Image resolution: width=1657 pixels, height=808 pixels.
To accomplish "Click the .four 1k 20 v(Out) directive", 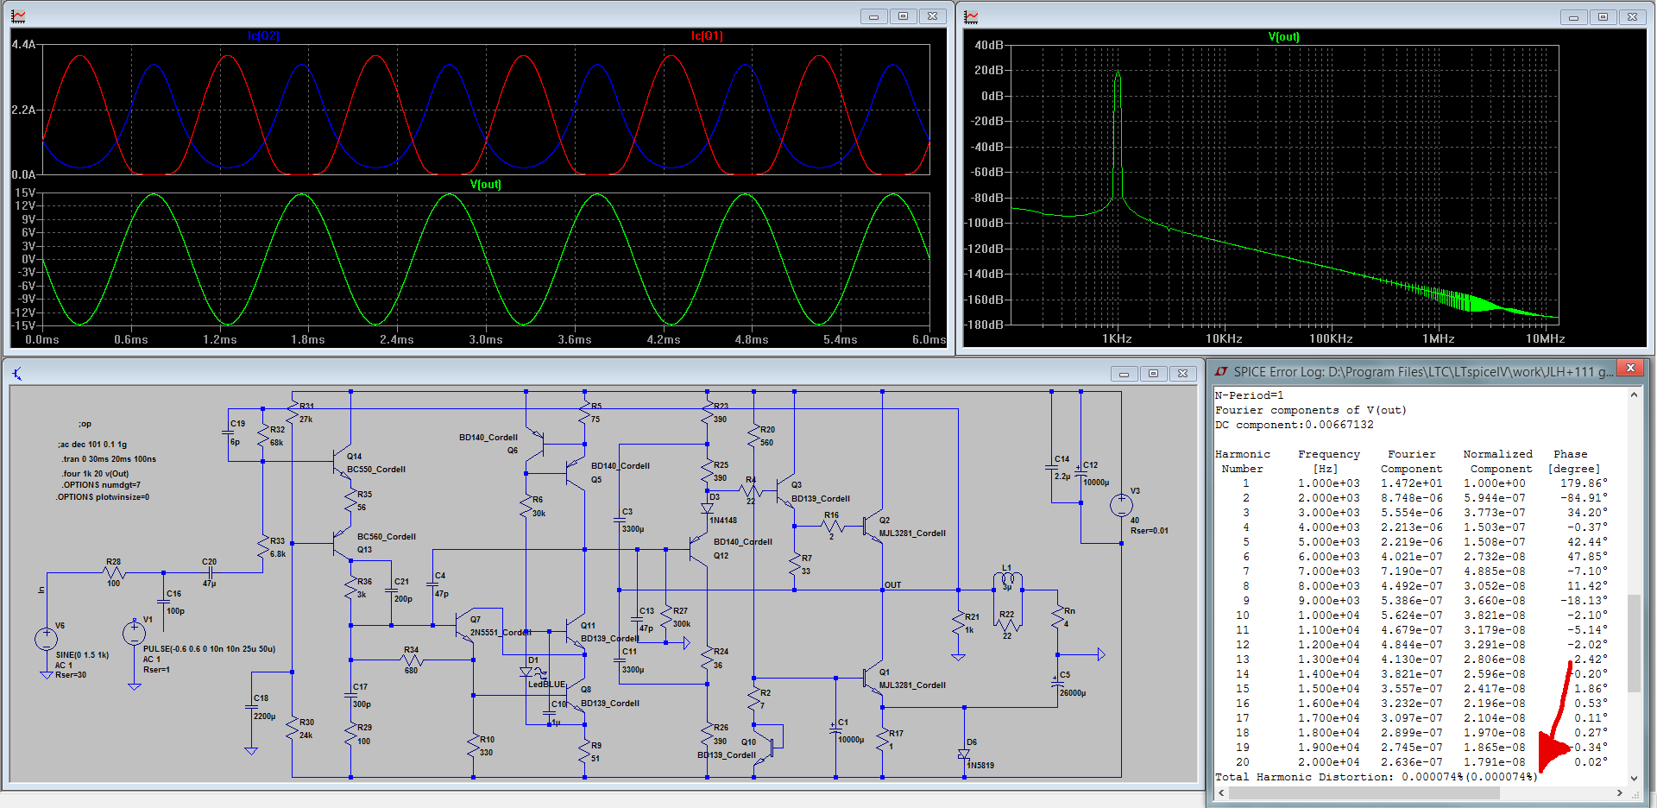I will [x=95, y=473].
